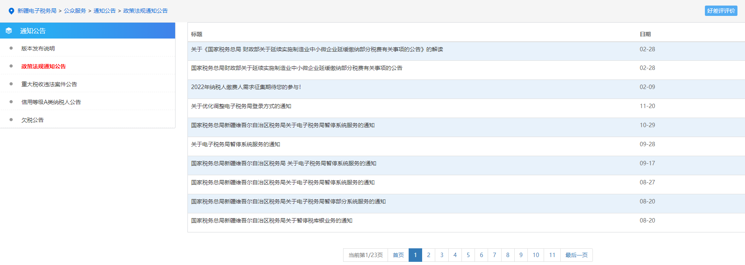Screen dimensions: 745x265
Task: Open 暂停部分系统服务的通知 notice
Action: point(288,201)
